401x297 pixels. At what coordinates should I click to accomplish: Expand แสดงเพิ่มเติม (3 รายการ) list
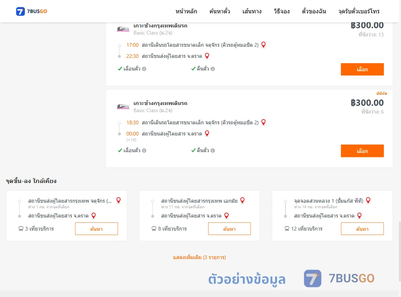tap(199, 257)
